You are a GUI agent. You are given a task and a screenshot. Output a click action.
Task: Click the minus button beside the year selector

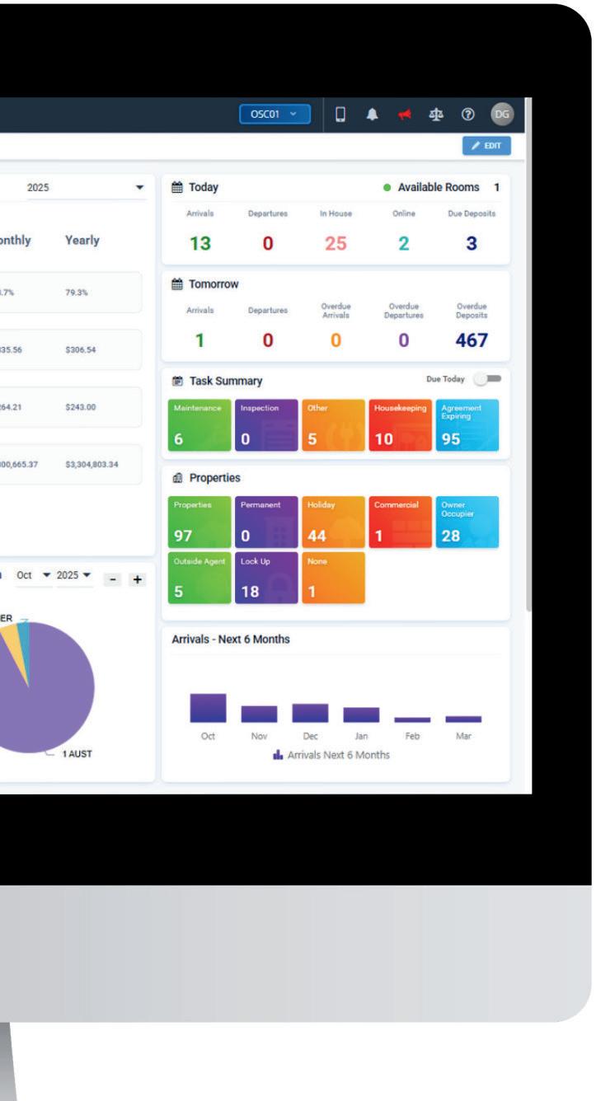pyautogui.click(x=112, y=580)
